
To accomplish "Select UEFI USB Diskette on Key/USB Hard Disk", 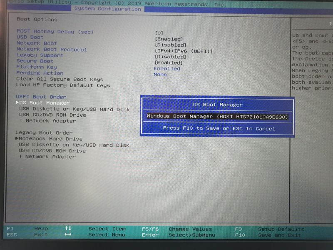I will pyautogui.click(x=75, y=109).
